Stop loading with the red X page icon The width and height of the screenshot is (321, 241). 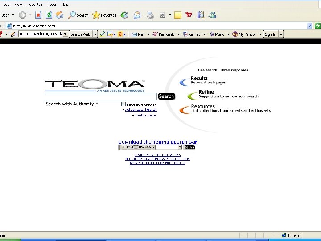pyautogui.click(x=38, y=15)
